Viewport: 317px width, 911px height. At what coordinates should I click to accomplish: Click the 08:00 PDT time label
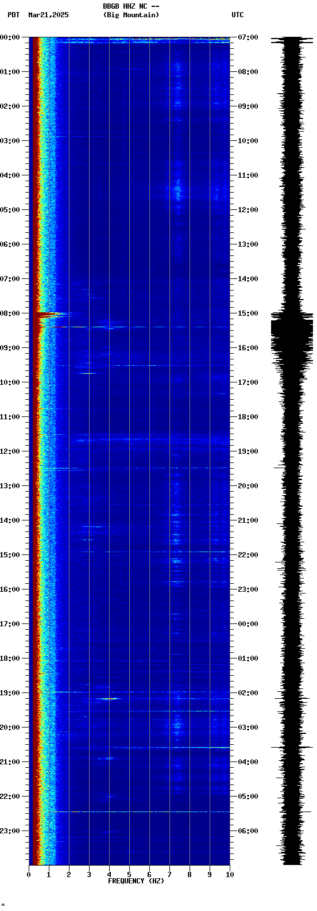point(10,313)
